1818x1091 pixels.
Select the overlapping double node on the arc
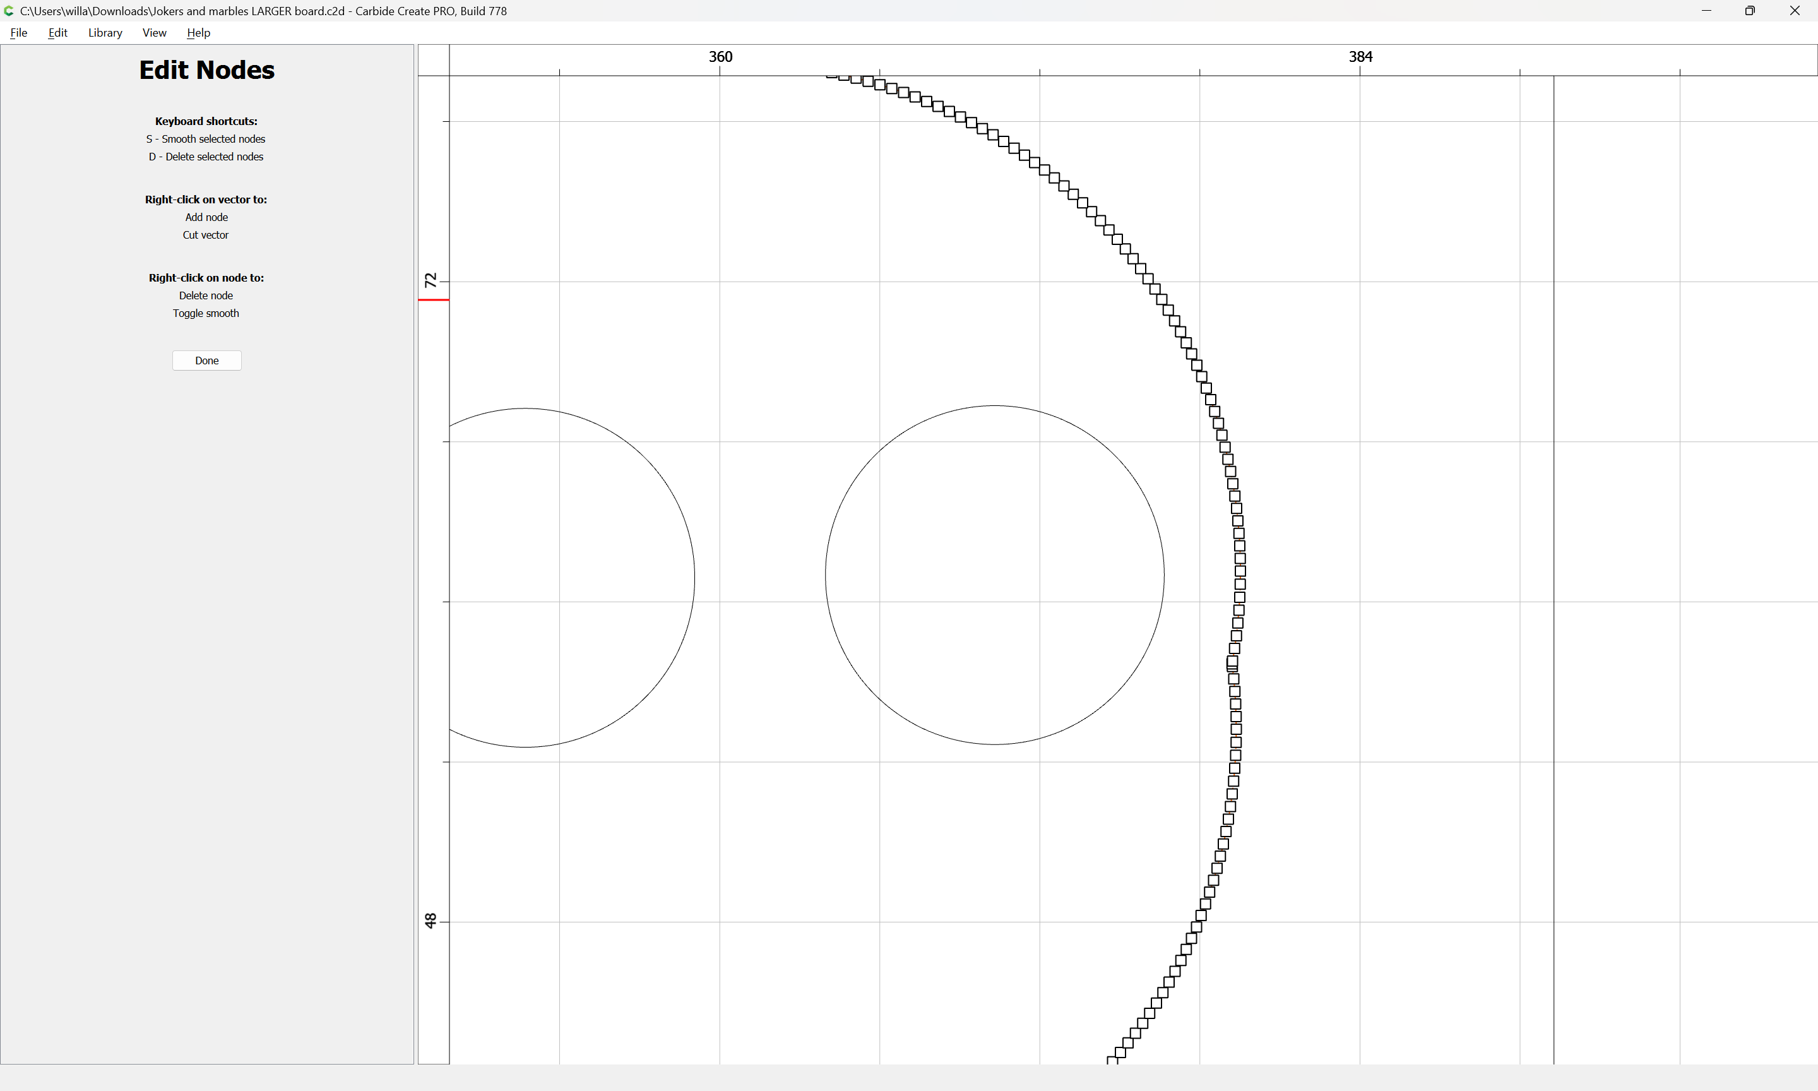tap(1232, 664)
